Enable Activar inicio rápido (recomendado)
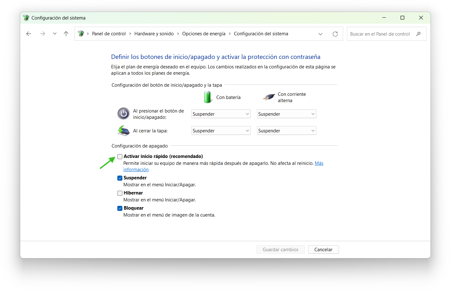The height and width of the screenshot is (290, 451). 120,156
